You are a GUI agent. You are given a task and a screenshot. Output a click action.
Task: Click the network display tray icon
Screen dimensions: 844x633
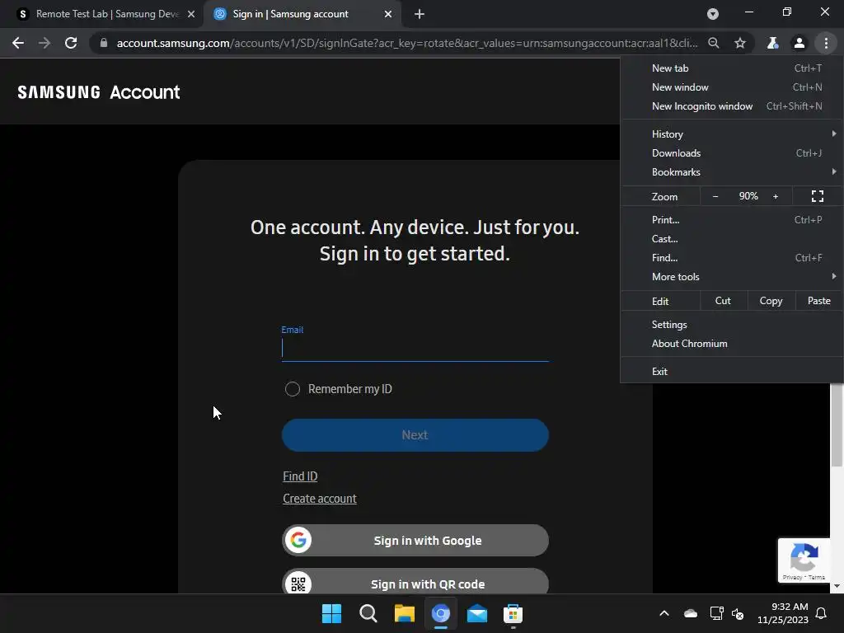[716, 613]
